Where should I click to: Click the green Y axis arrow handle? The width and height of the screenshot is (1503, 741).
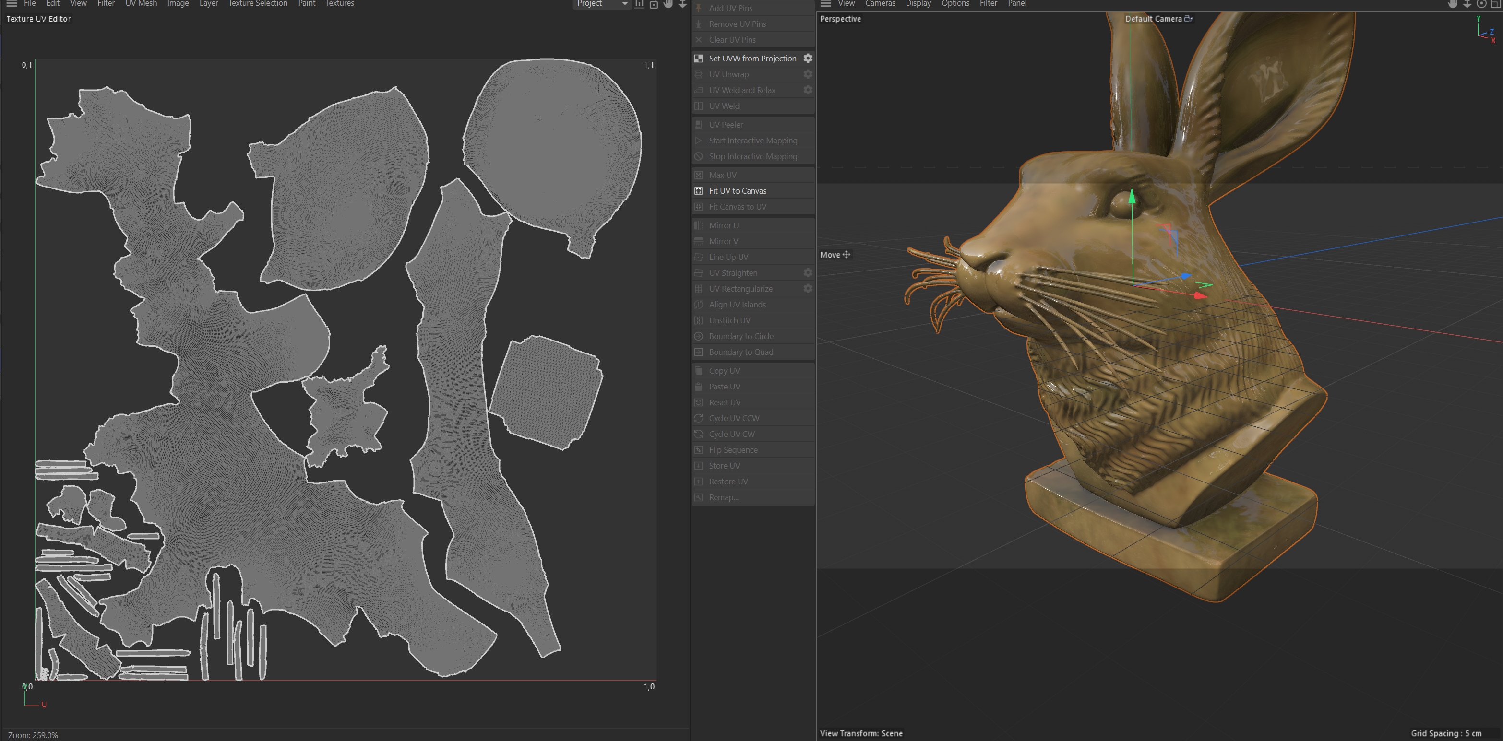(x=1132, y=195)
